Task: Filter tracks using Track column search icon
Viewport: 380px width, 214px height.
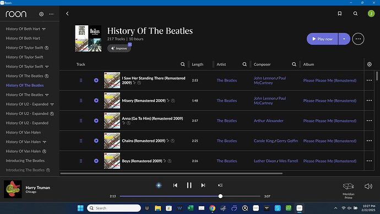Action: click(183, 65)
